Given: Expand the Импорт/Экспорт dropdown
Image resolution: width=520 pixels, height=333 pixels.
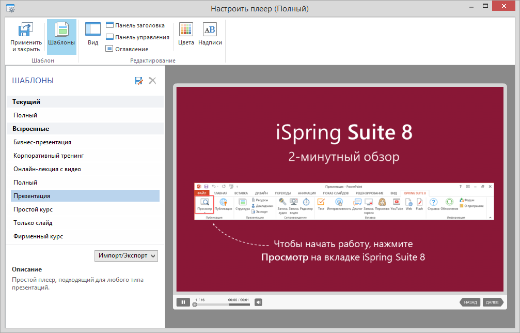Looking at the screenshot, I should (126, 255).
